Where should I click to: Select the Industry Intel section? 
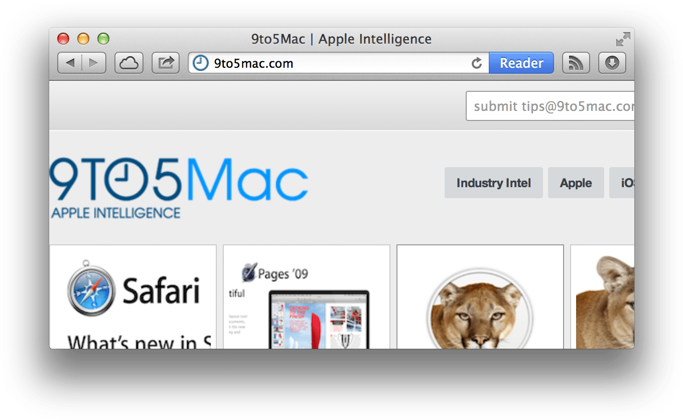click(x=493, y=183)
